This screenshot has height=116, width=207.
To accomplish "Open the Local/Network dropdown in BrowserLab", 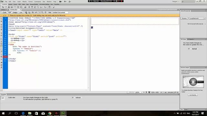I will click(197, 18).
